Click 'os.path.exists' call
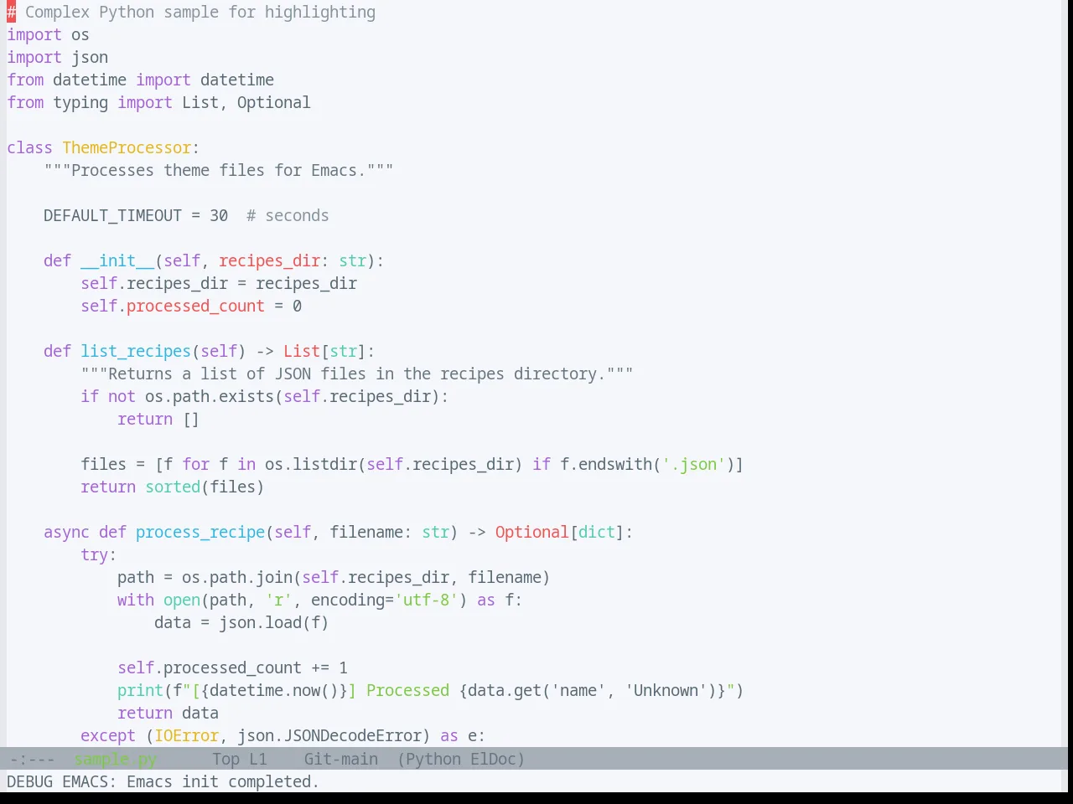This screenshot has height=804, width=1073. coord(210,396)
